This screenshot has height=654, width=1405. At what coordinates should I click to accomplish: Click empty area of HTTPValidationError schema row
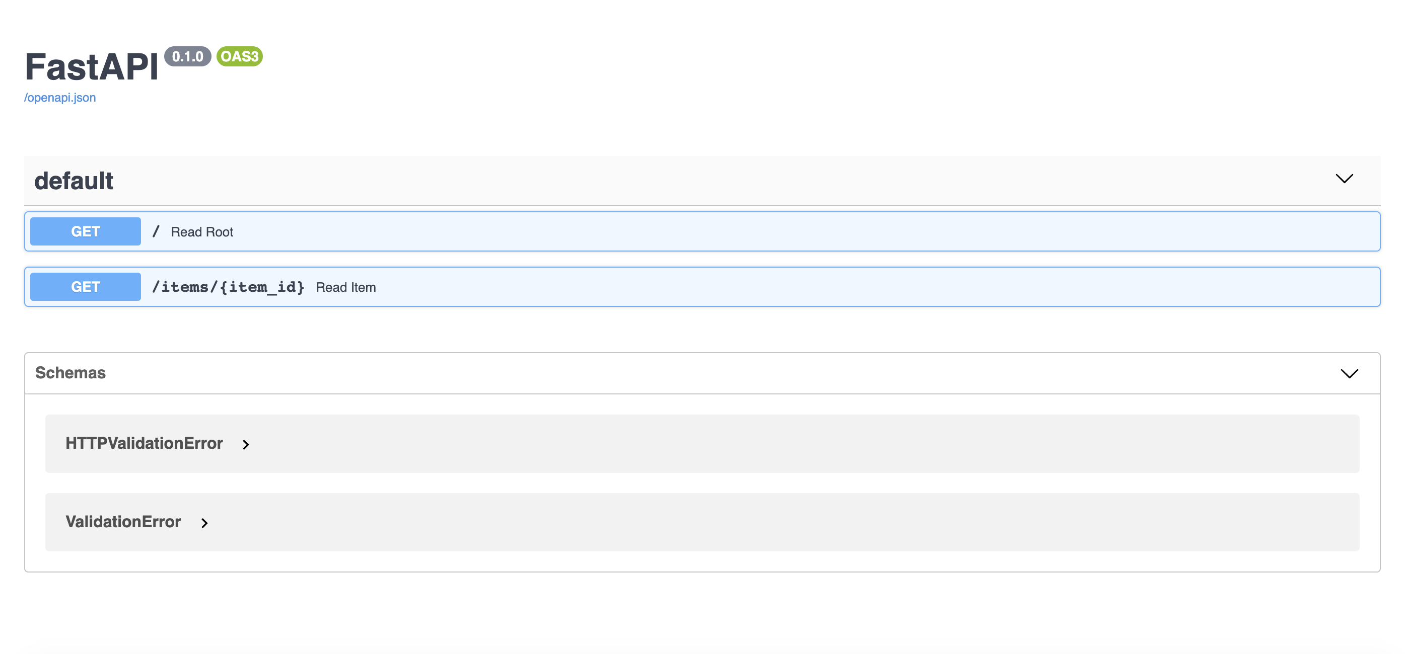pyautogui.click(x=763, y=444)
